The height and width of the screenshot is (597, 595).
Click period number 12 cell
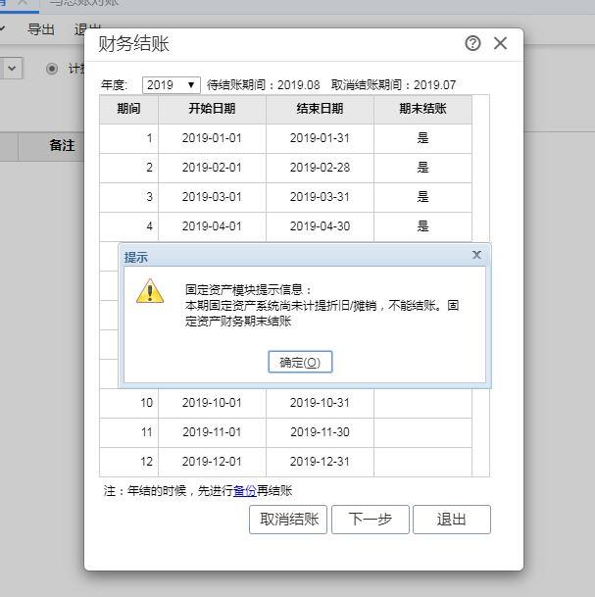128,462
